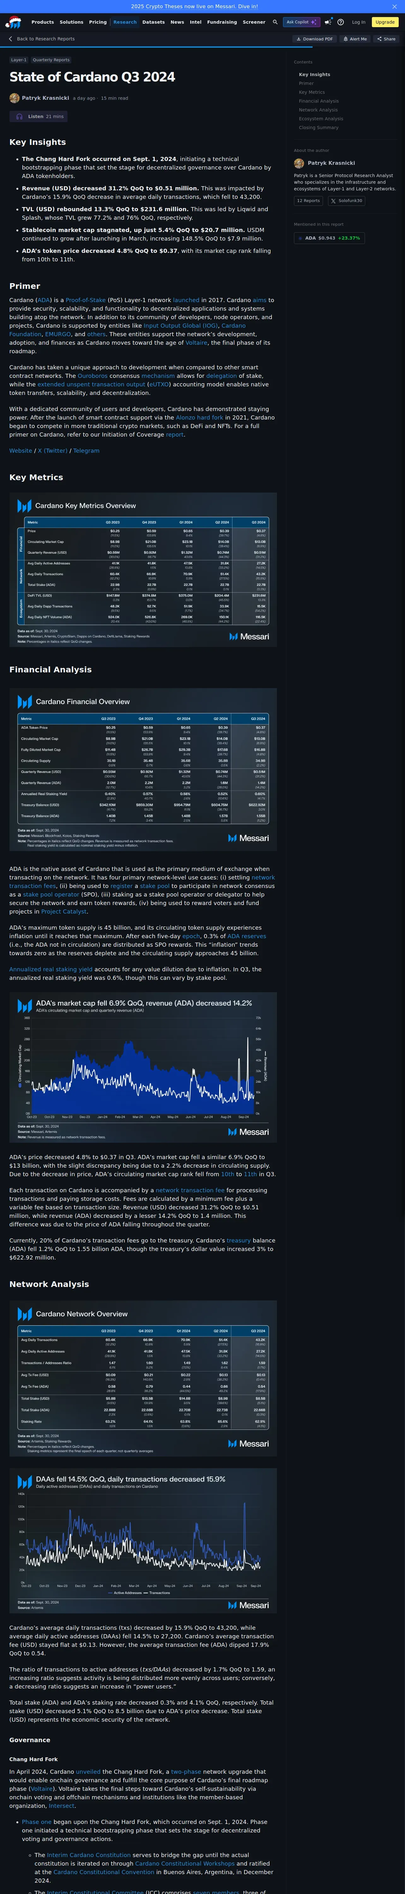Screen dimensions: 405x1894
Task: Jump to Key Metrics in Contents
Action: pyautogui.click(x=312, y=92)
